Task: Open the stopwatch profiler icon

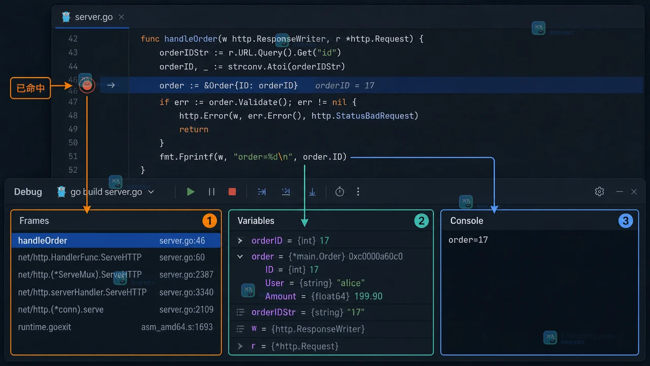Action: pos(340,192)
